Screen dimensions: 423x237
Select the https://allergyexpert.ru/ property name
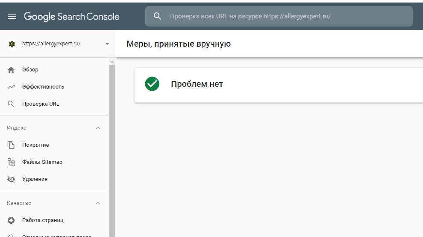tap(51, 44)
